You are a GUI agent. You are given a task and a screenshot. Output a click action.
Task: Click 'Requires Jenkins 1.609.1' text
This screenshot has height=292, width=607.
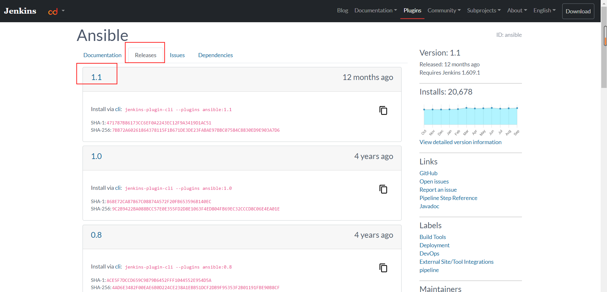pos(450,73)
